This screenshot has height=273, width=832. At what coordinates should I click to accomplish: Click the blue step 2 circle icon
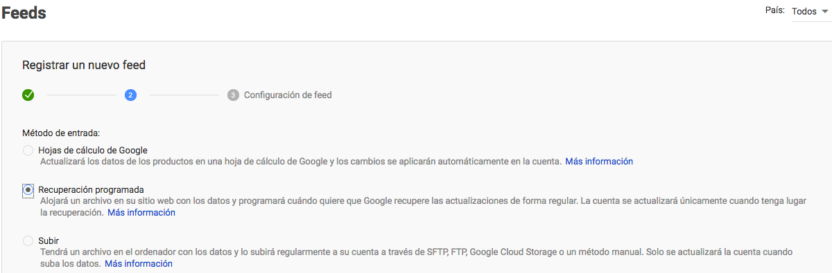tap(130, 95)
